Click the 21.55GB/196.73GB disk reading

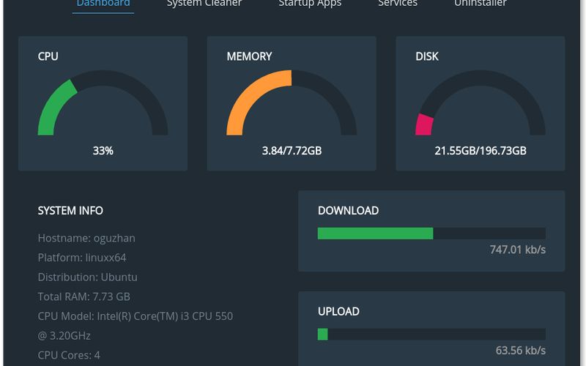click(480, 151)
